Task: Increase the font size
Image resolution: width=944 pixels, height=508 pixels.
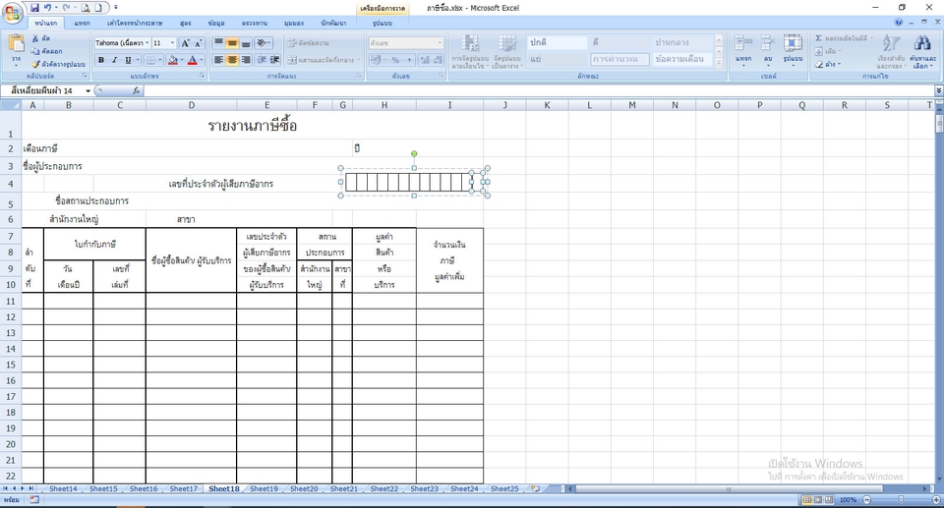Action: click(x=185, y=43)
